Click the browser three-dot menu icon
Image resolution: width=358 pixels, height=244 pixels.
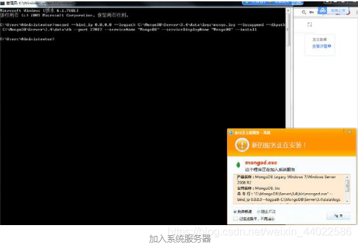(357, 13)
